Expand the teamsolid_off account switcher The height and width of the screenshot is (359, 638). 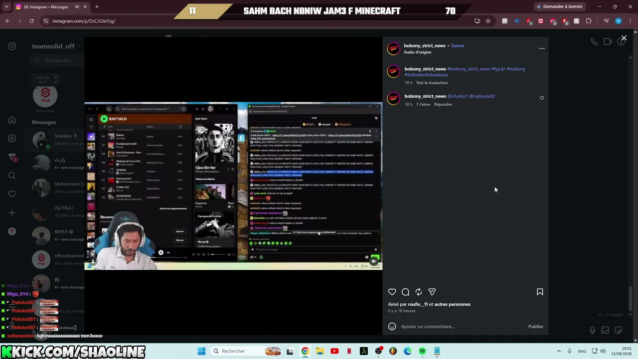pyautogui.click(x=56, y=46)
